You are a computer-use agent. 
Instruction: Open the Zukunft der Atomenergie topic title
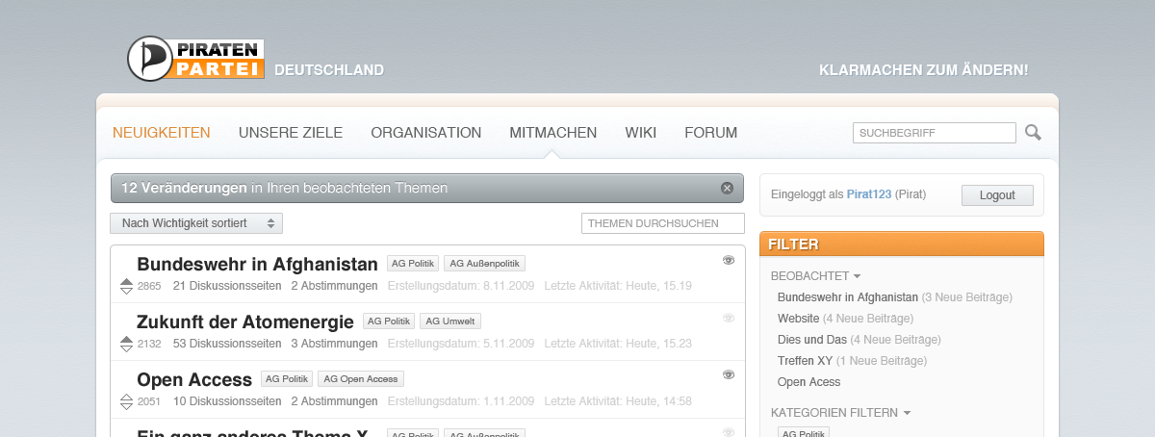(x=244, y=321)
